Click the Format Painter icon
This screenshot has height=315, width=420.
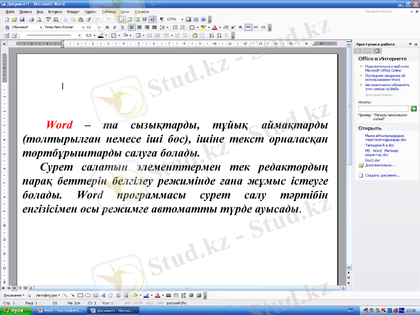coord(88,20)
